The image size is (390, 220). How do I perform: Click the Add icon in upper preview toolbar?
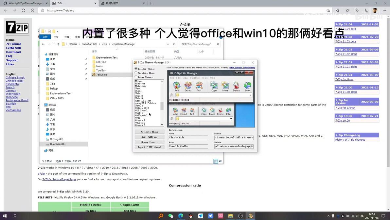point(177,86)
